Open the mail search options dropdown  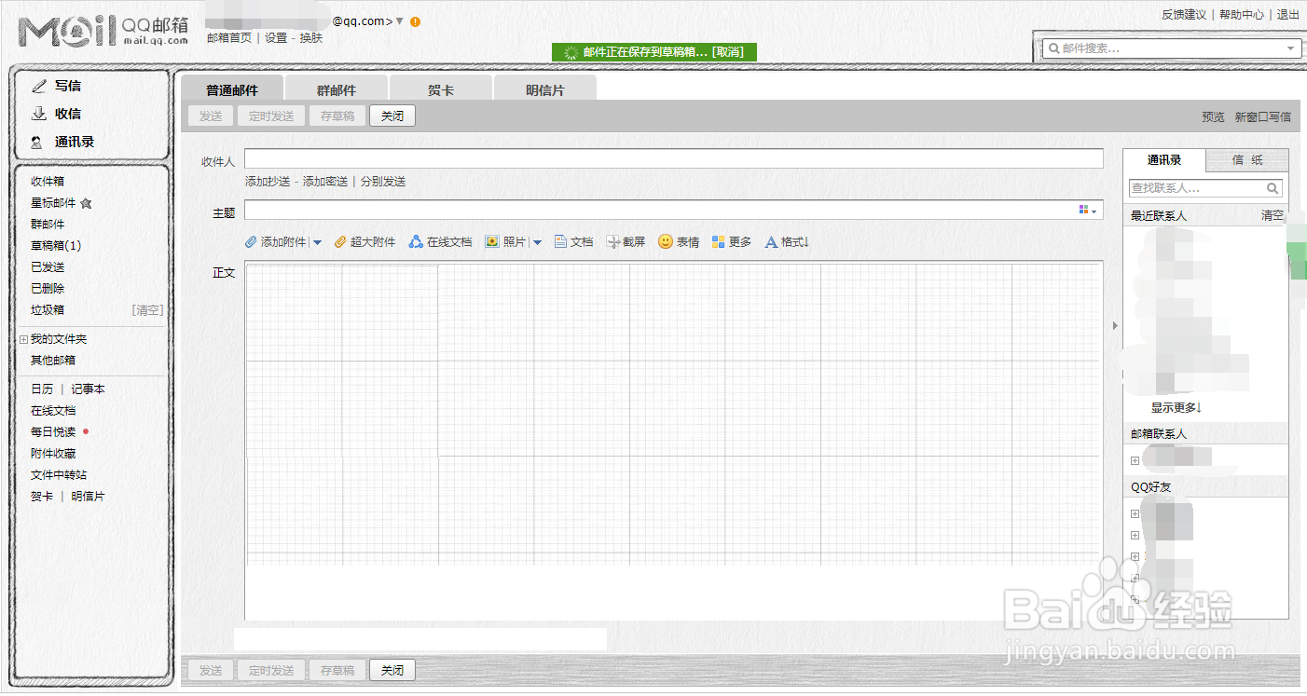pos(1291,48)
